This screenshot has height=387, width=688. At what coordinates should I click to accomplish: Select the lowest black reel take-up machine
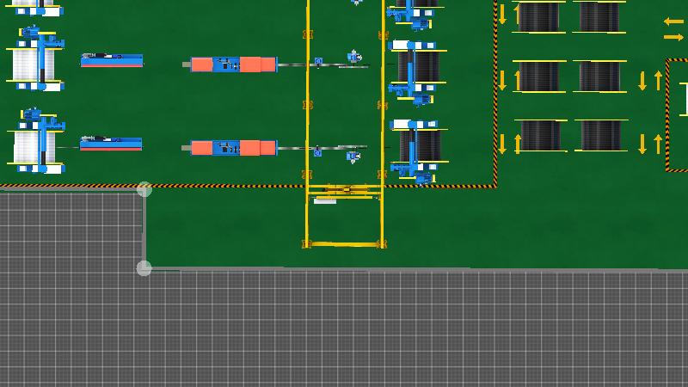(417, 148)
